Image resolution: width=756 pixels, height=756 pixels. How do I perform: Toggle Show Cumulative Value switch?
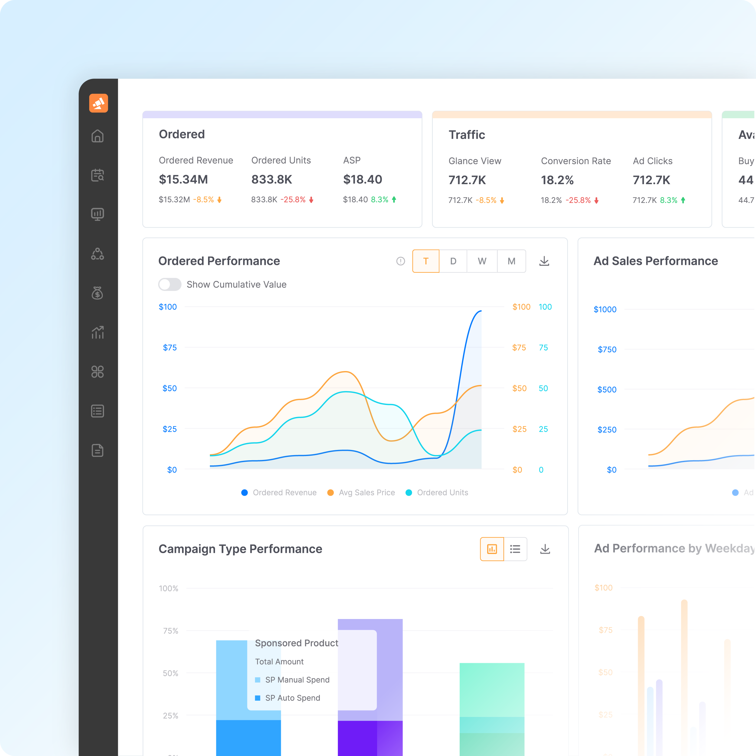170,285
